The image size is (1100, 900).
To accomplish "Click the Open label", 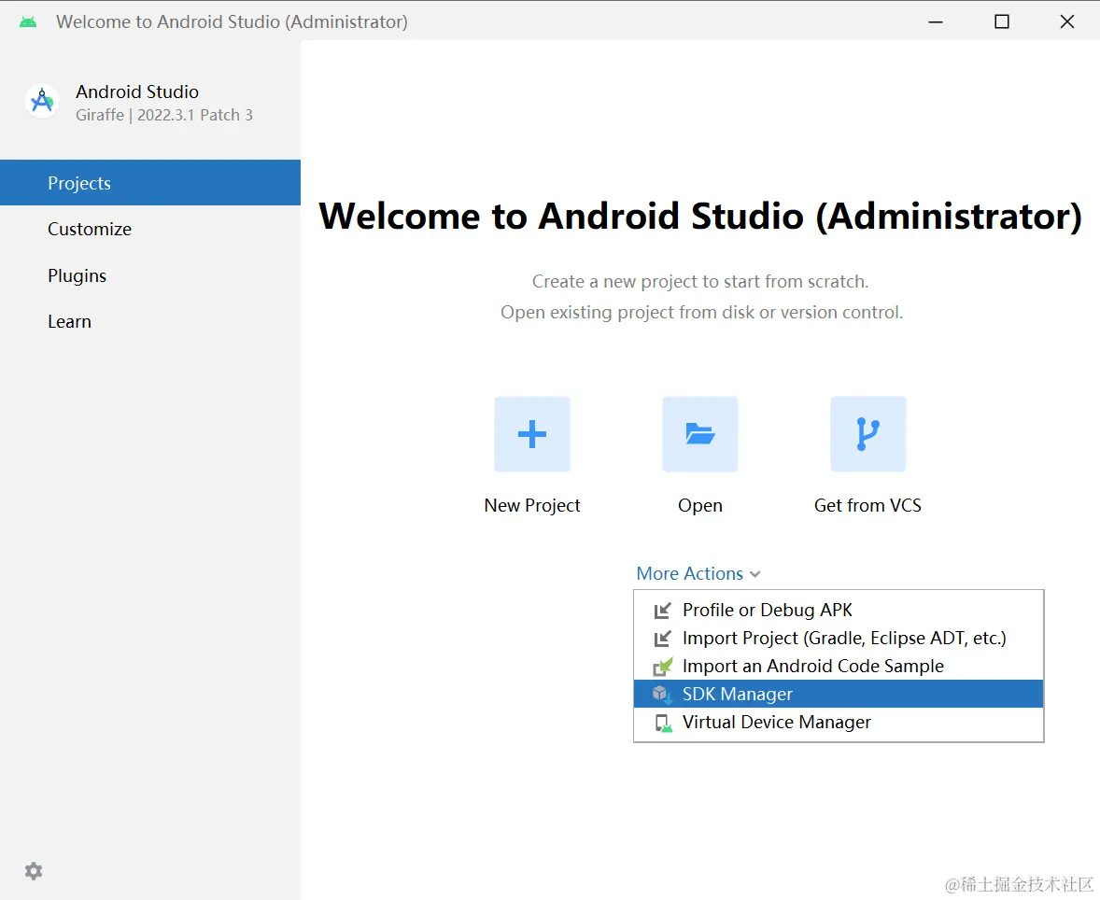I will click(700, 506).
